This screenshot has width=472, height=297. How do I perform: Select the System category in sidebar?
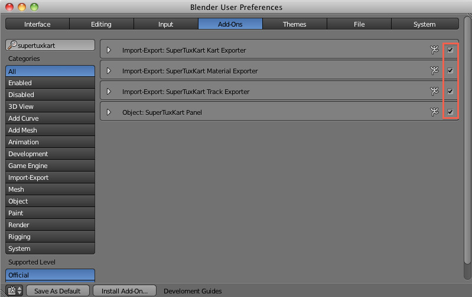coord(50,248)
